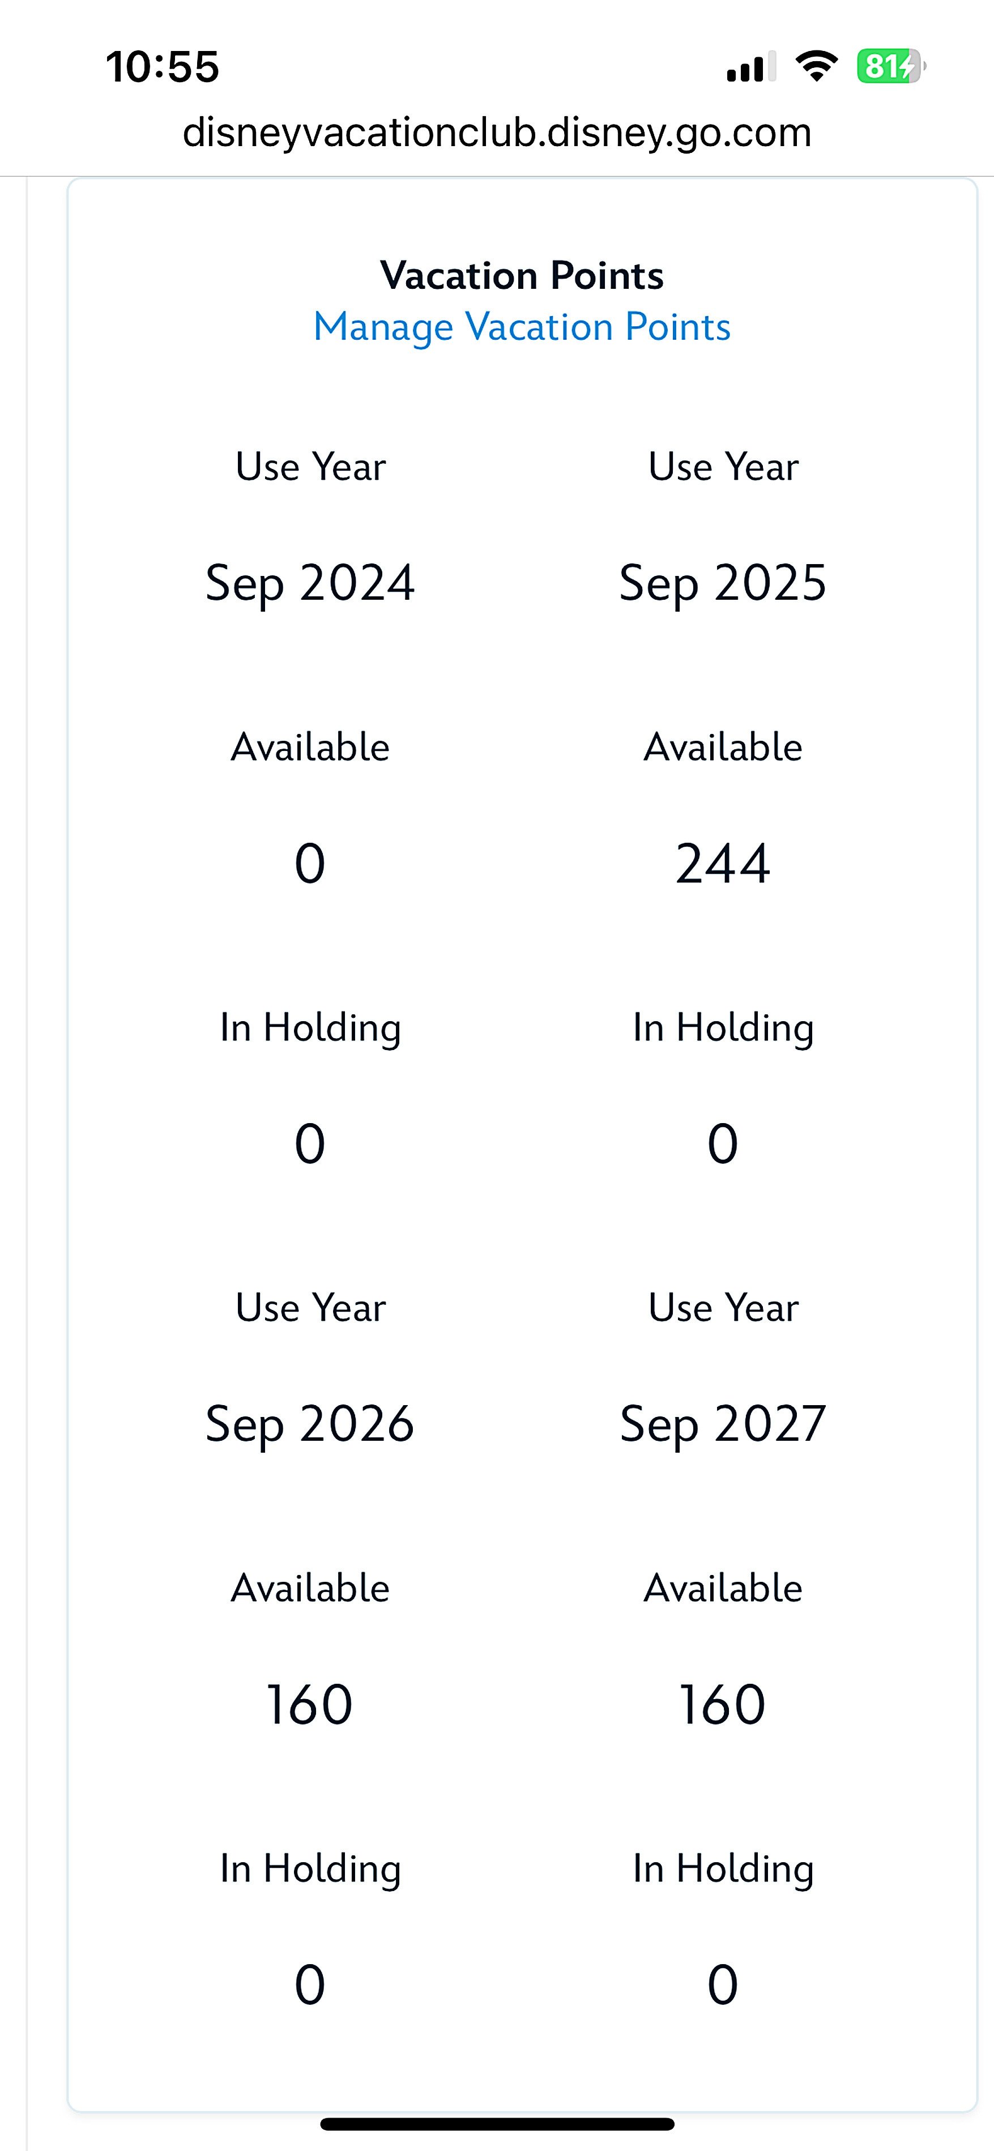This screenshot has height=2151, width=994.
Task: Select the Sep 2025 use year
Action: click(723, 583)
